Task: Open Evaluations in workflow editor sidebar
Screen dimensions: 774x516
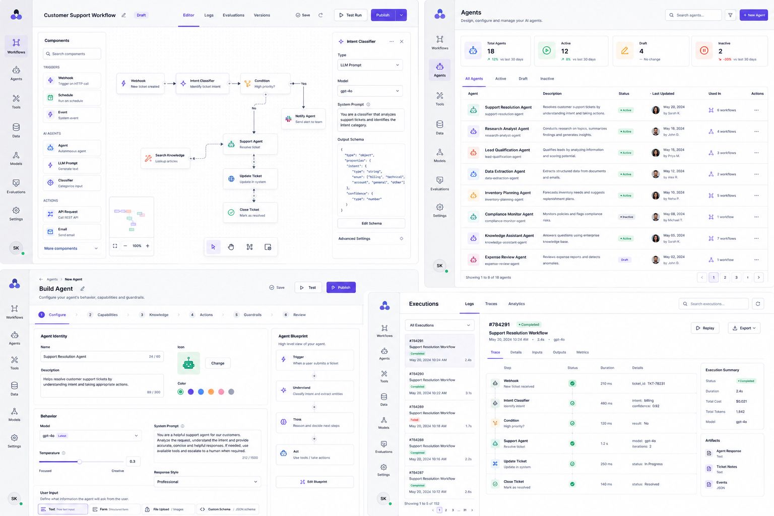Action: (x=16, y=186)
